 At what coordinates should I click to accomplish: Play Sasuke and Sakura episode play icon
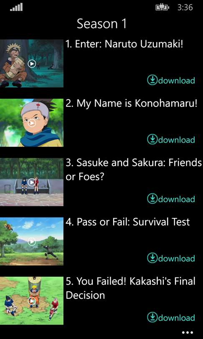coord(32,182)
